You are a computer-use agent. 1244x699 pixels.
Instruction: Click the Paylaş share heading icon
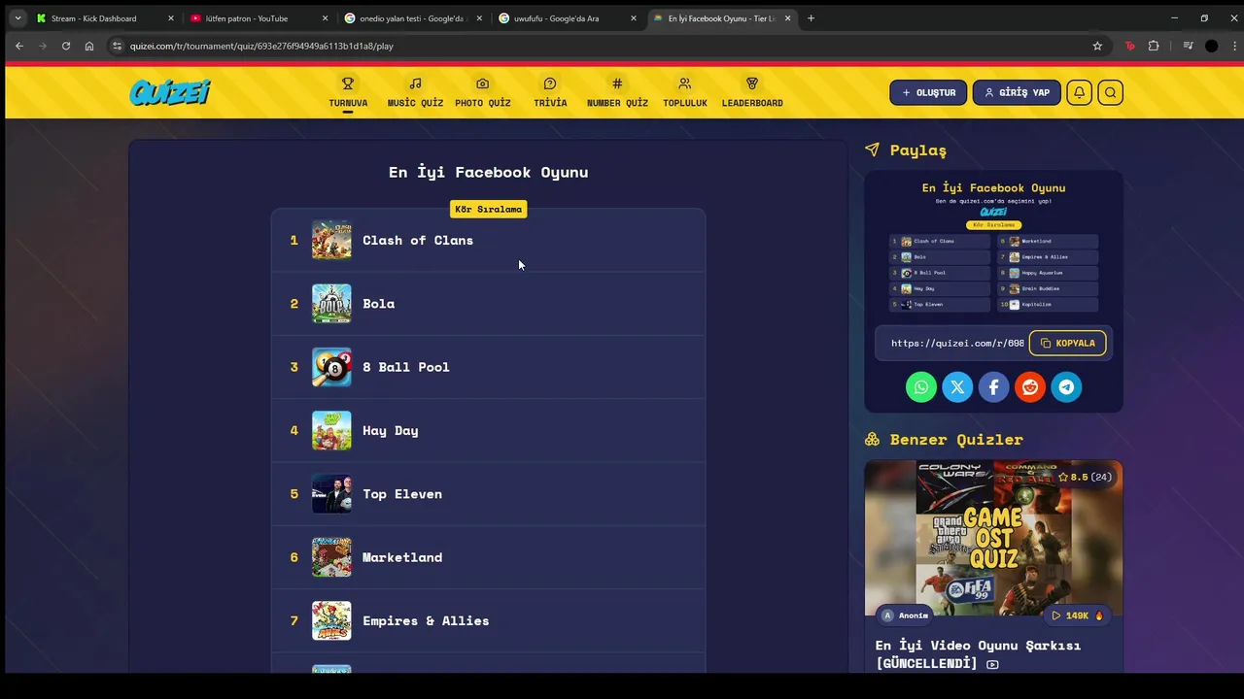[x=872, y=150]
